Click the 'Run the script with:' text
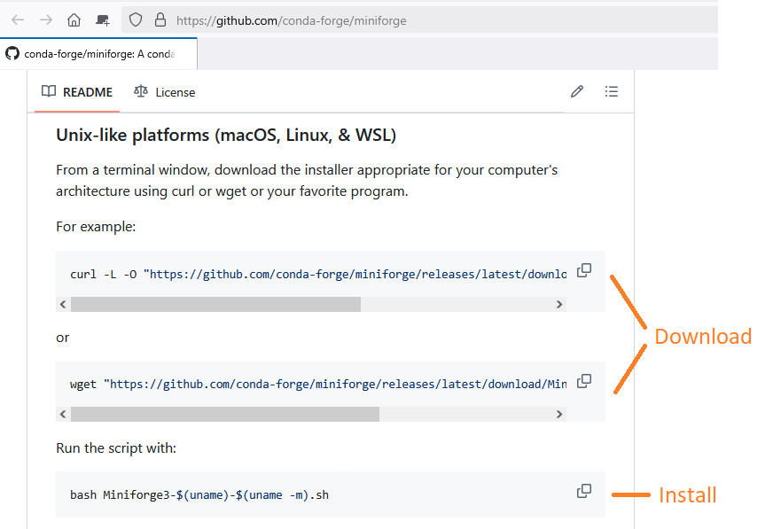Image resolution: width=773 pixels, height=529 pixels. pos(116,448)
